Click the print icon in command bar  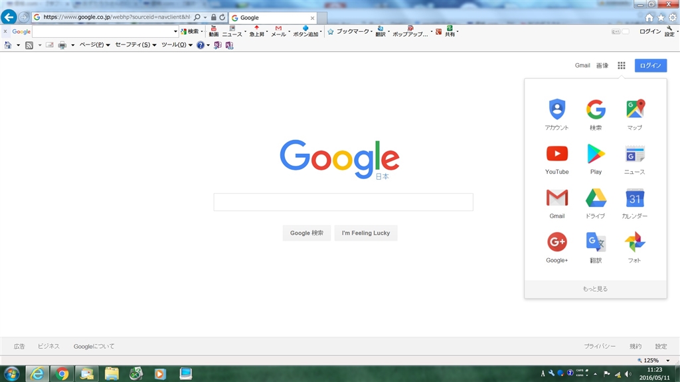click(x=62, y=45)
